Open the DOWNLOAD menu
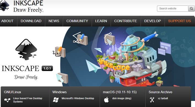195x107 pixels. (31, 21)
